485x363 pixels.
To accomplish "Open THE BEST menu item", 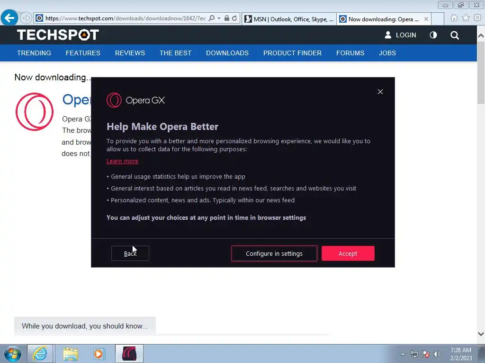I will [x=175, y=53].
